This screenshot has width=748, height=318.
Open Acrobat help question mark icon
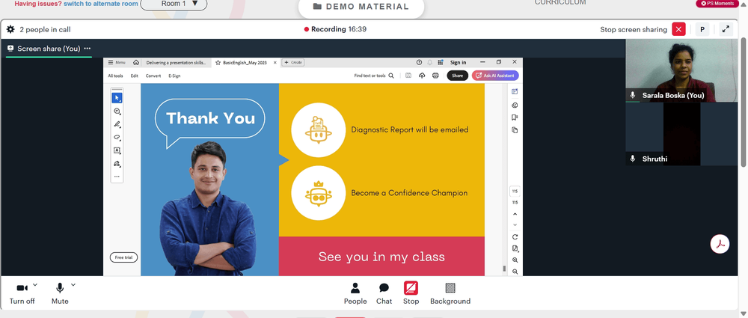[x=420, y=63]
